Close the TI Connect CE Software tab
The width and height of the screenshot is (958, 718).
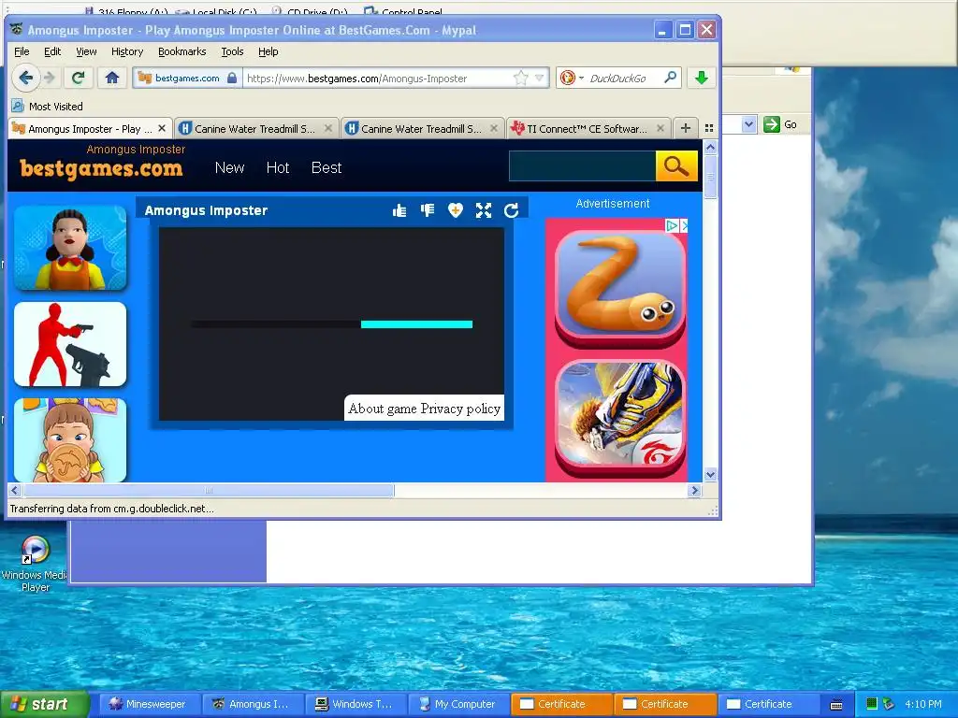click(660, 128)
